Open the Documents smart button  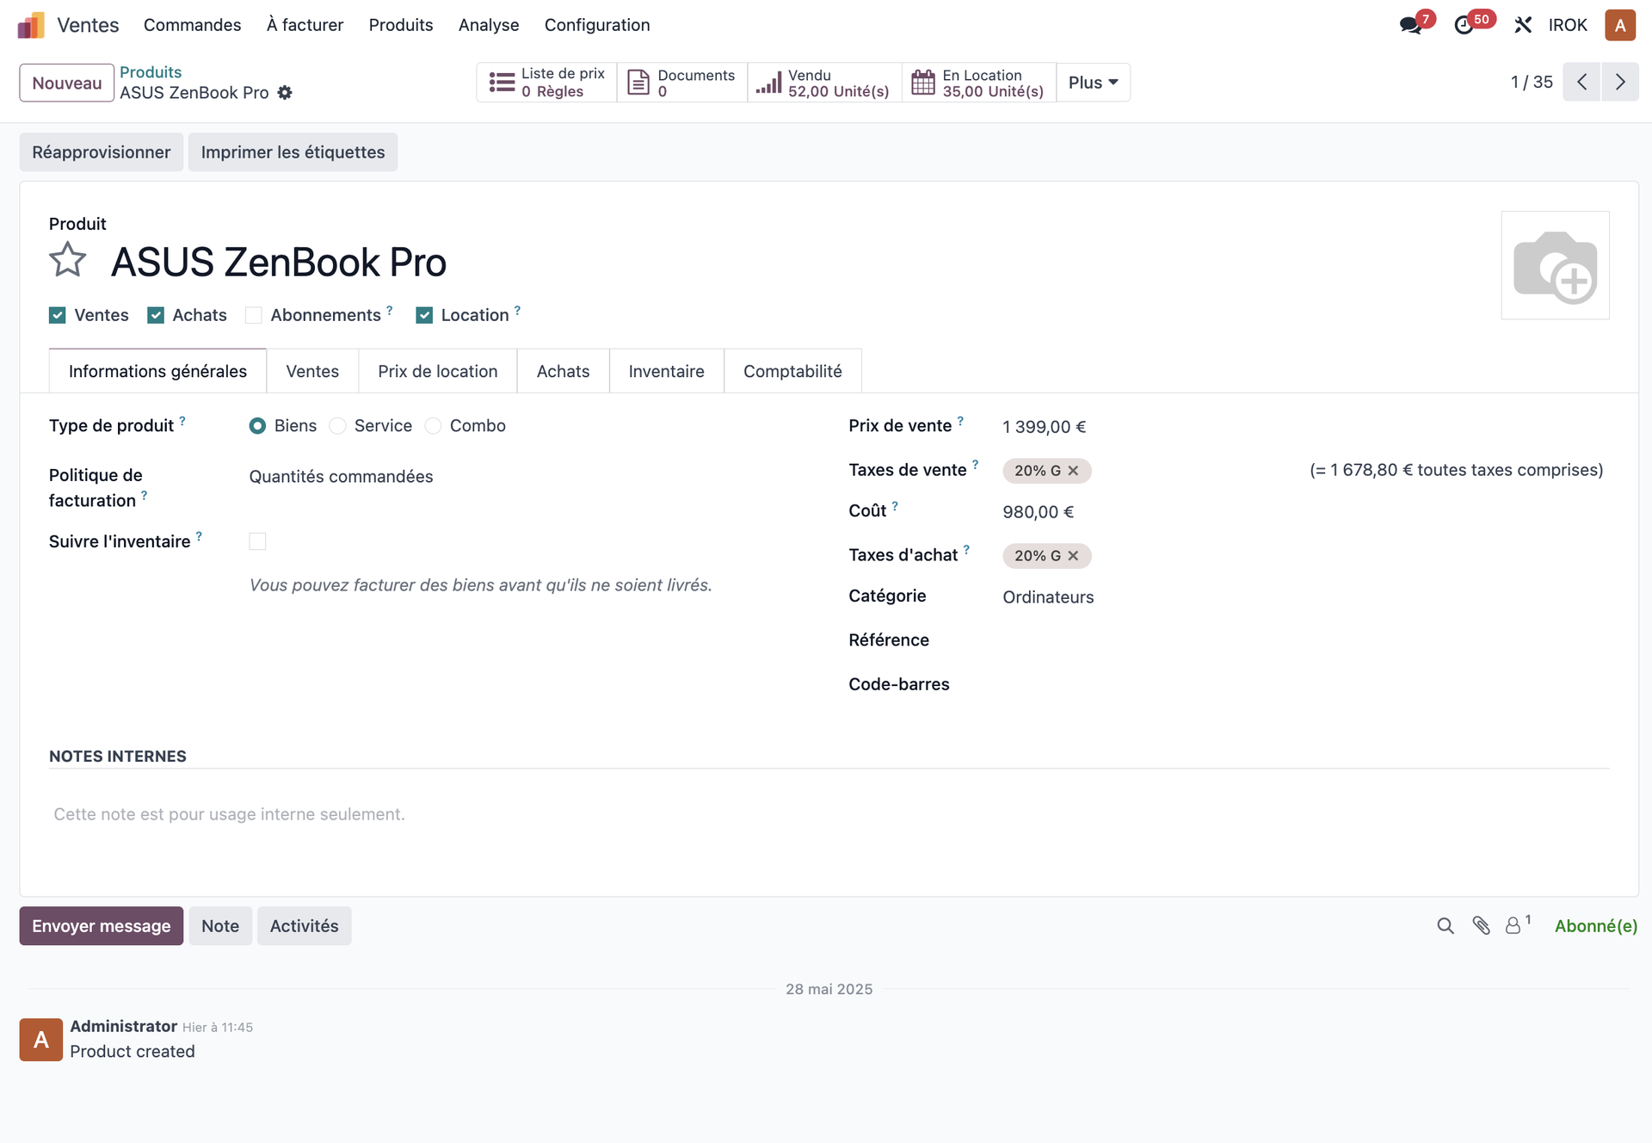[682, 83]
